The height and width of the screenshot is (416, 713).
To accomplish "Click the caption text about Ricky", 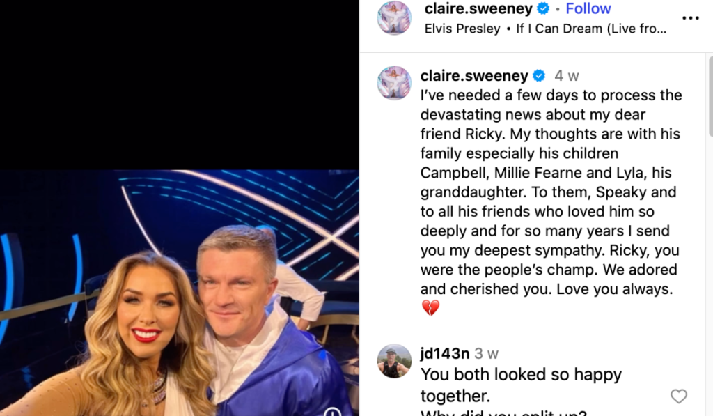I will [x=551, y=201].
